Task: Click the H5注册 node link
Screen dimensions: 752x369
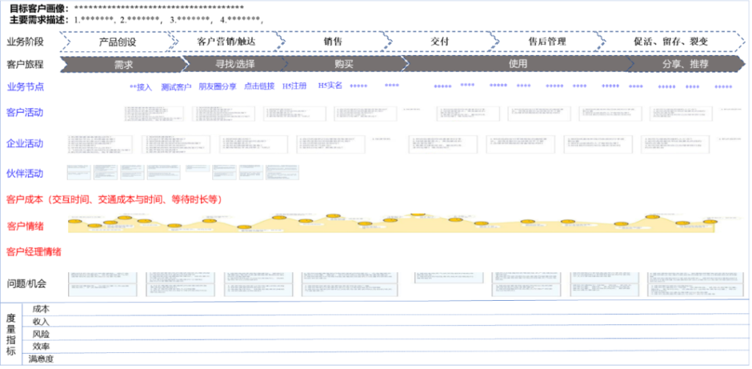Action: click(294, 86)
